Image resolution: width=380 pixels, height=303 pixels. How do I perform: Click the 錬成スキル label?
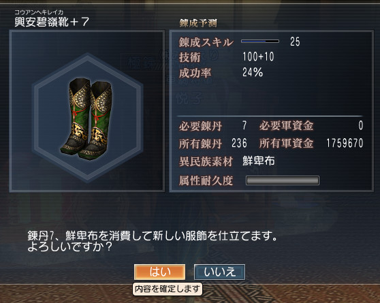[x=206, y=42]
